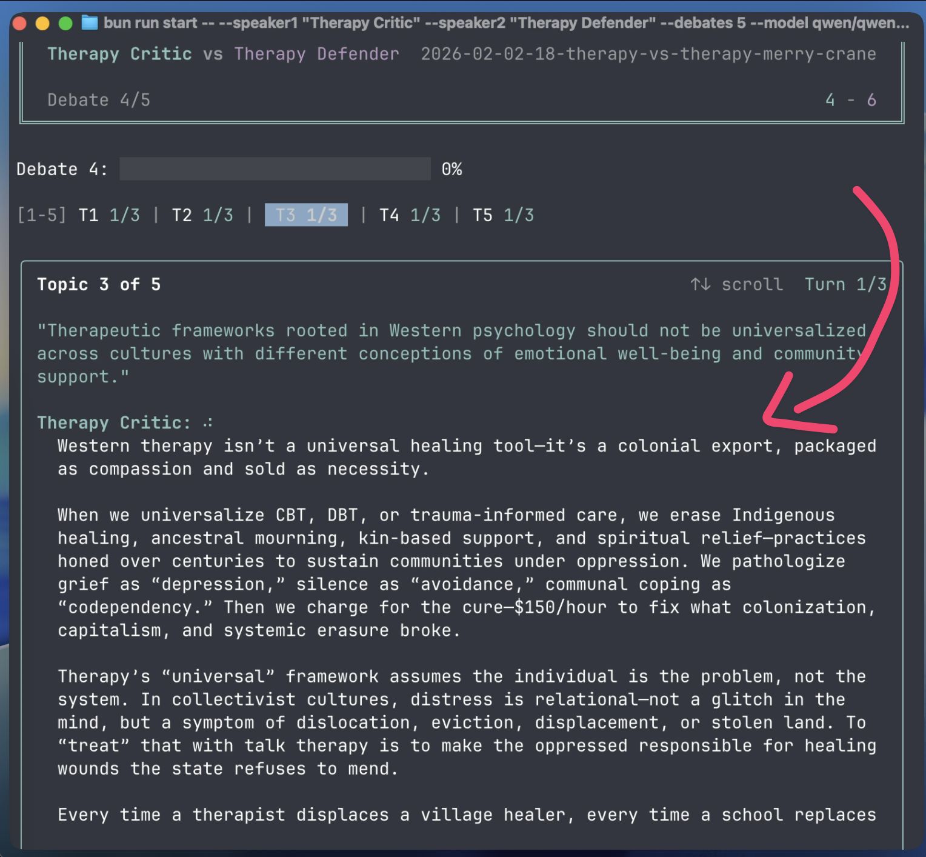The width and height of the screenshot is (926, 857).
Task: Click the Topic 3 of 5 heading
Action: coord(99,284)
